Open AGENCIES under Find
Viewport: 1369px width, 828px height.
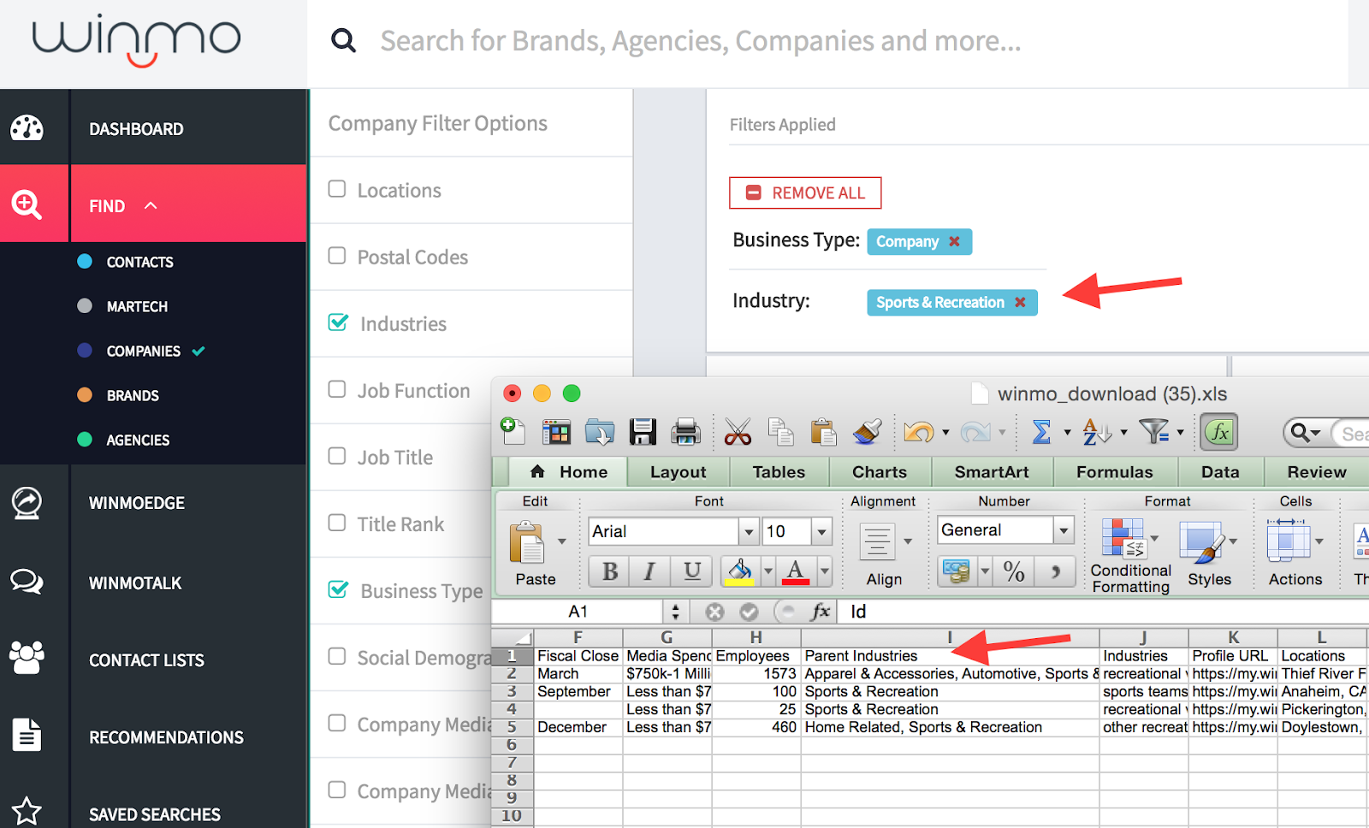pos(138,440)
